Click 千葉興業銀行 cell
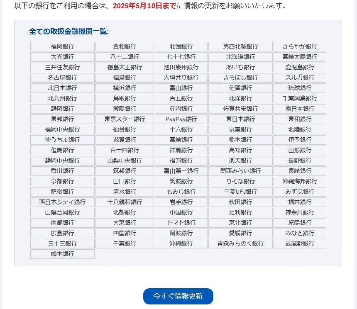The width and height of the screenshot is (357, 309). (300, 99)
